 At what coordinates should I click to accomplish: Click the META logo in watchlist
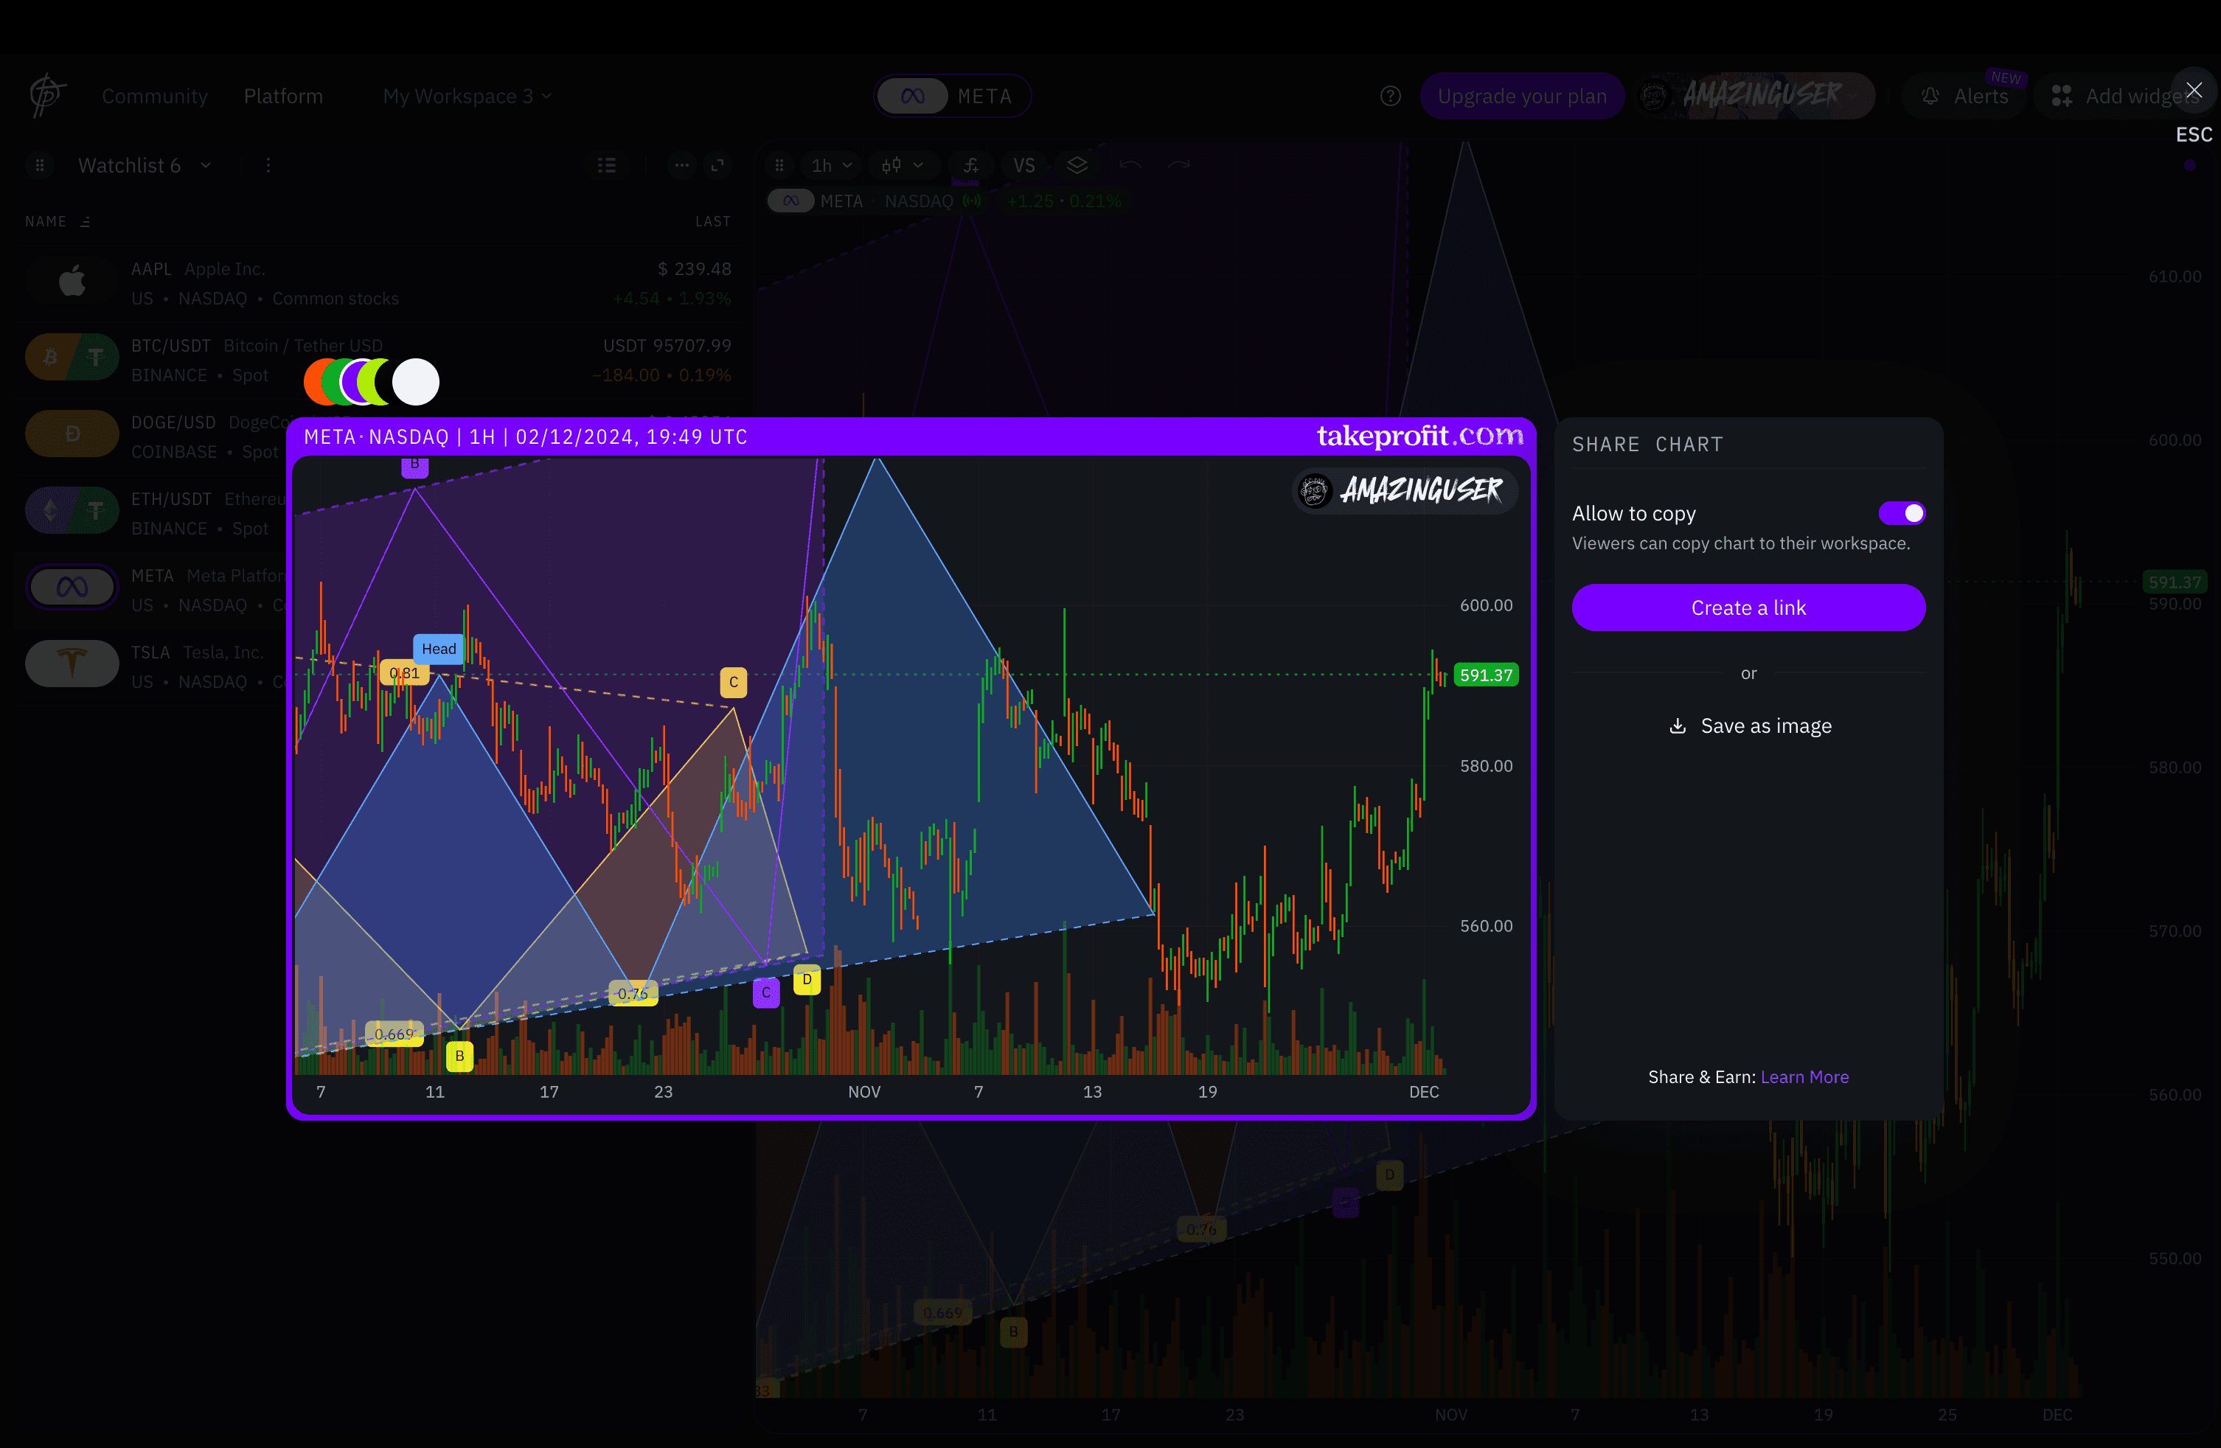point(72,587)
